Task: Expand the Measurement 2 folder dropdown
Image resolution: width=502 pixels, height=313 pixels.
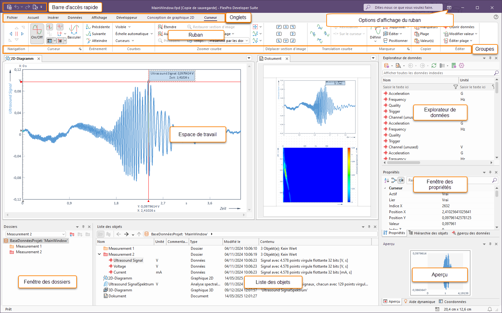Action: [x=63, y=234]
